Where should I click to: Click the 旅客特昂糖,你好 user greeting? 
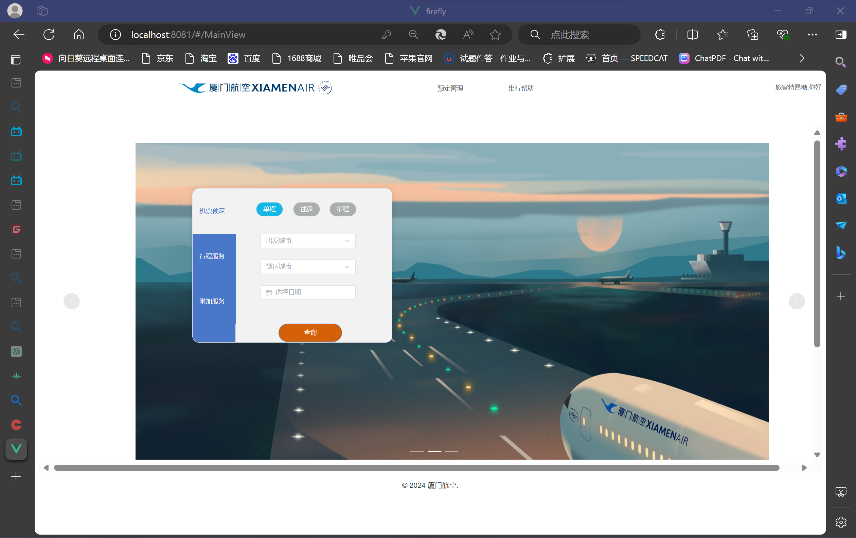[x=798, y=87]
